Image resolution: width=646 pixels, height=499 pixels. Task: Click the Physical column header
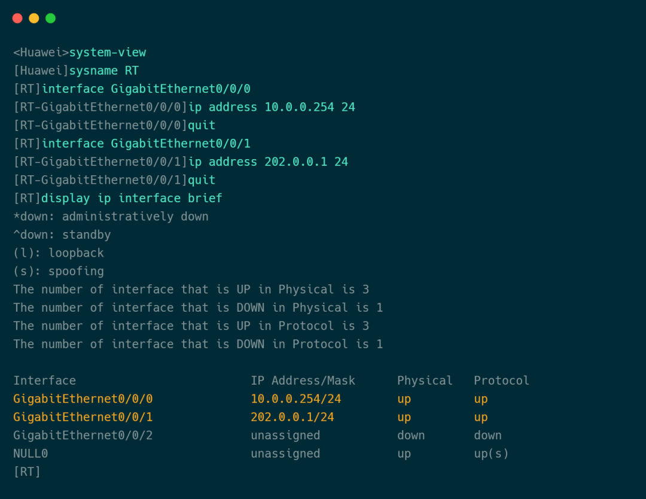coord(425,381)
